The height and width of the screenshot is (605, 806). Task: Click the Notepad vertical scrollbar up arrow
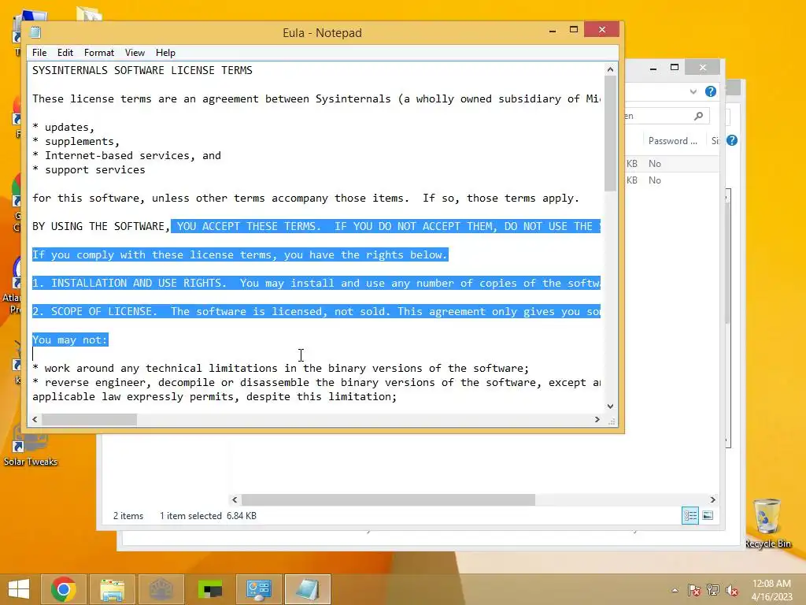[x=610, y=69]
